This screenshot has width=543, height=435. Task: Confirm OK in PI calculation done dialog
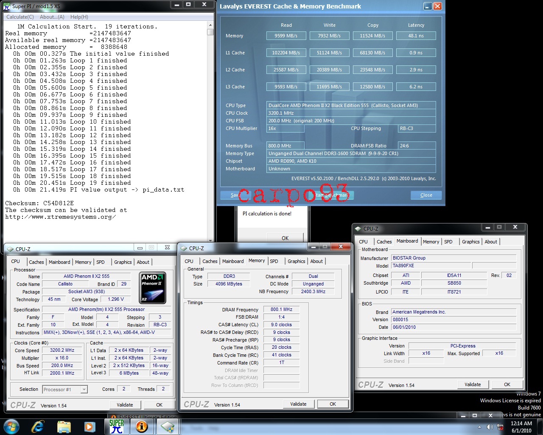click(x=285, y=238)
